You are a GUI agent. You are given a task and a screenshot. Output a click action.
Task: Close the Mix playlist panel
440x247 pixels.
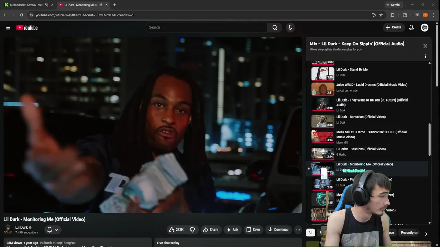(425, 46)
